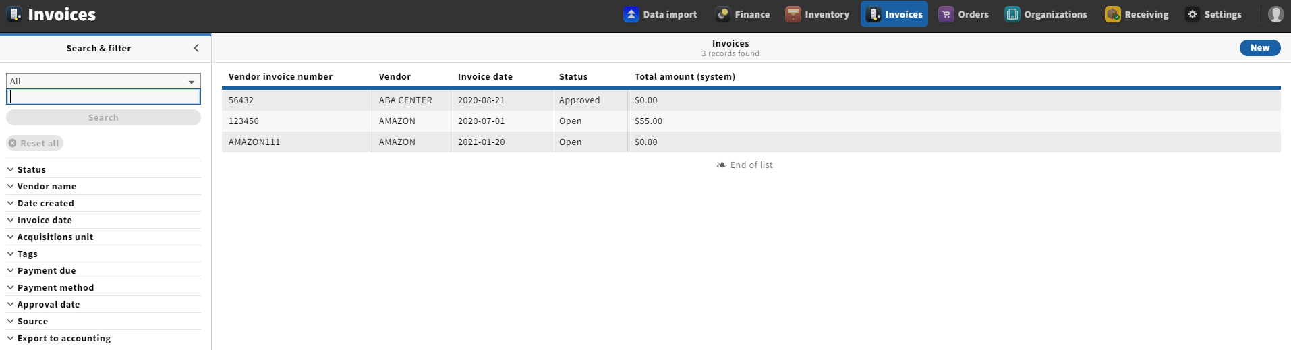Viewport: 1291px width, 350px height.
Task: Click the disabled Search button
Action: (103, 117)
